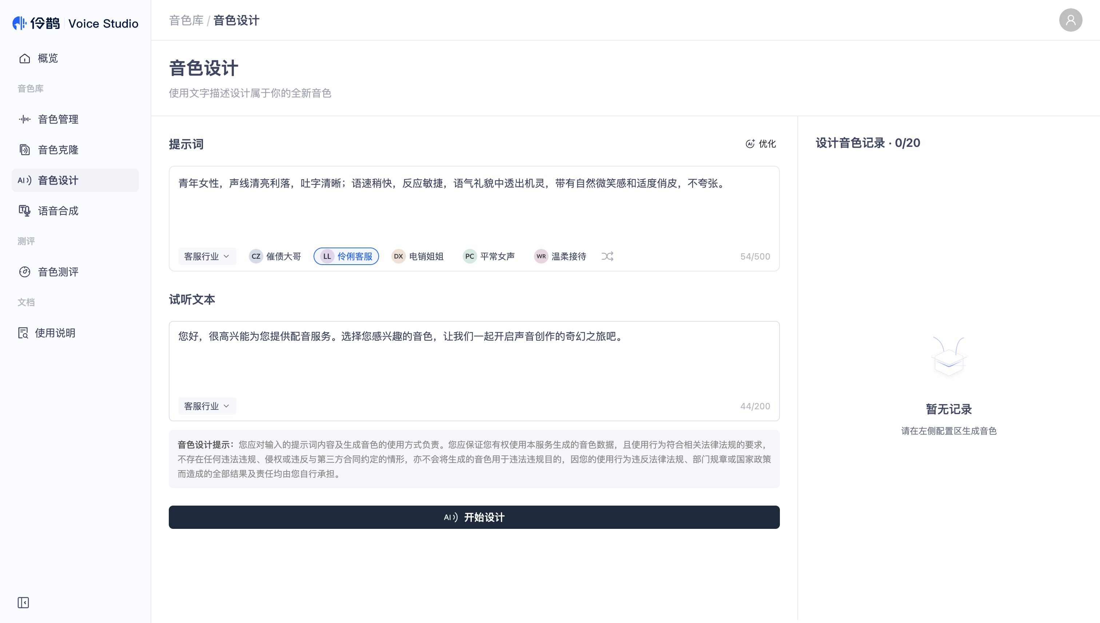The width and height of the screenshot is (1100, 623).
Task: Navigate to 音色测评
Action: tap(75, 272)
